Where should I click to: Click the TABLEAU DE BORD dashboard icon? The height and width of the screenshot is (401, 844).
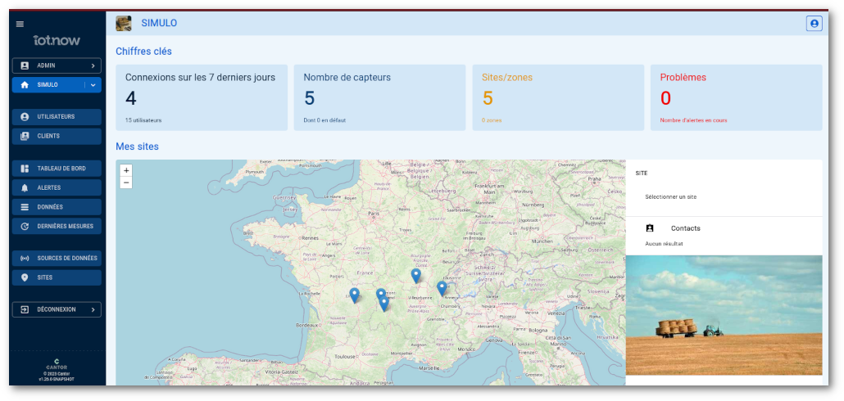click(25, 169)
